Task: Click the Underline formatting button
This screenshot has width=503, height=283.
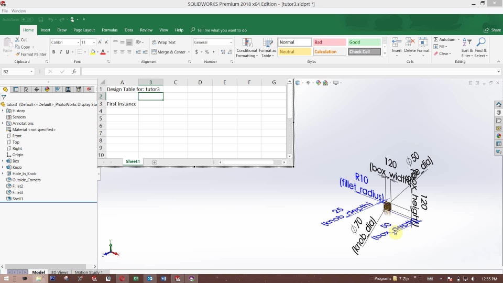Action: click(x=67, y=52)
